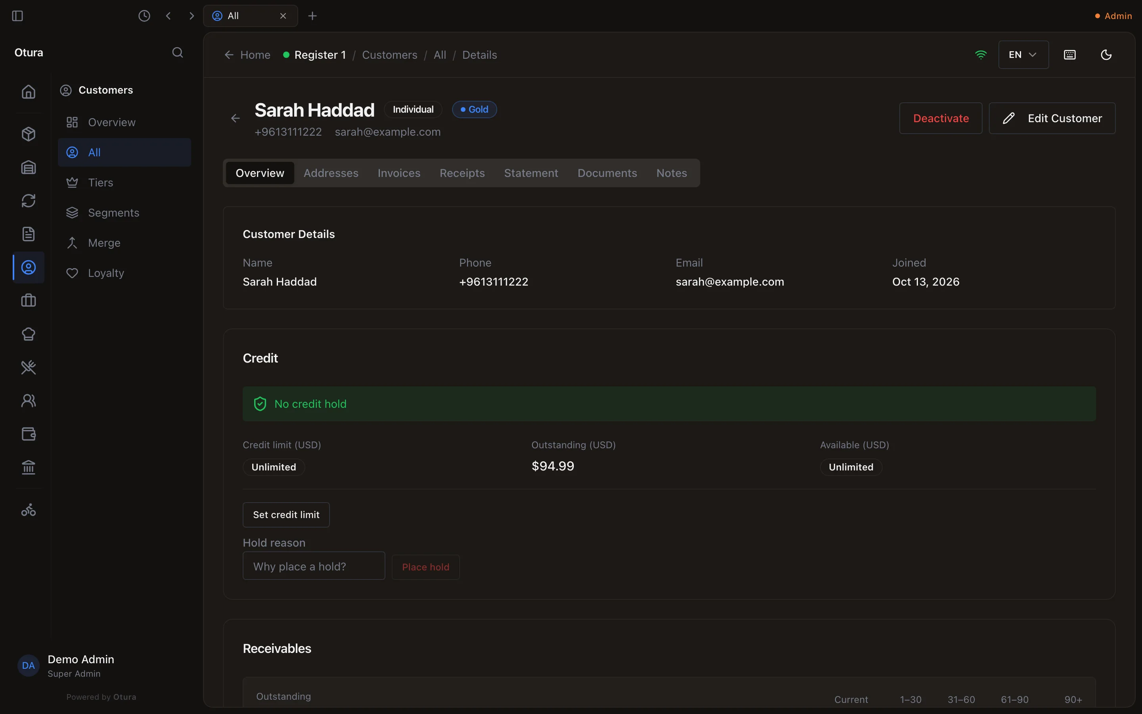Switch to the Receipts tab
This screenshot has width=1142, height=714.
coord(462,173)
